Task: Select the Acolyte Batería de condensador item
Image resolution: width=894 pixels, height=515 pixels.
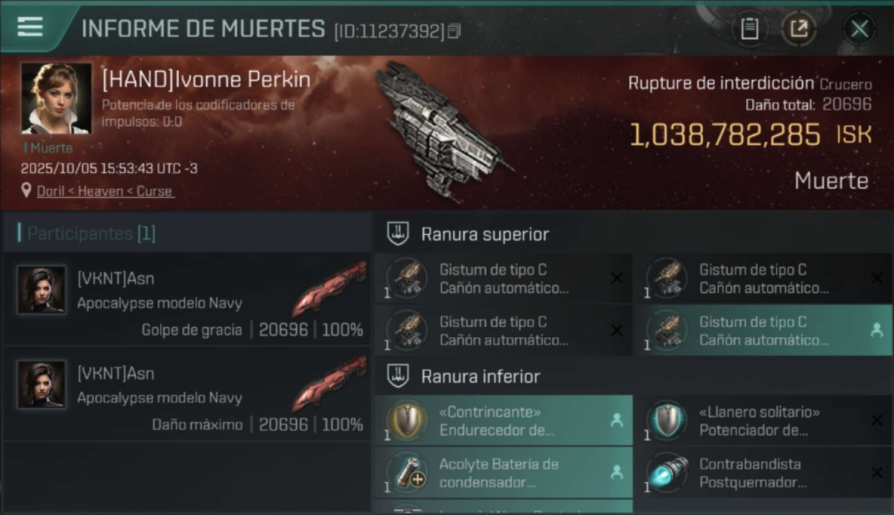Action: tap(503, 473)
